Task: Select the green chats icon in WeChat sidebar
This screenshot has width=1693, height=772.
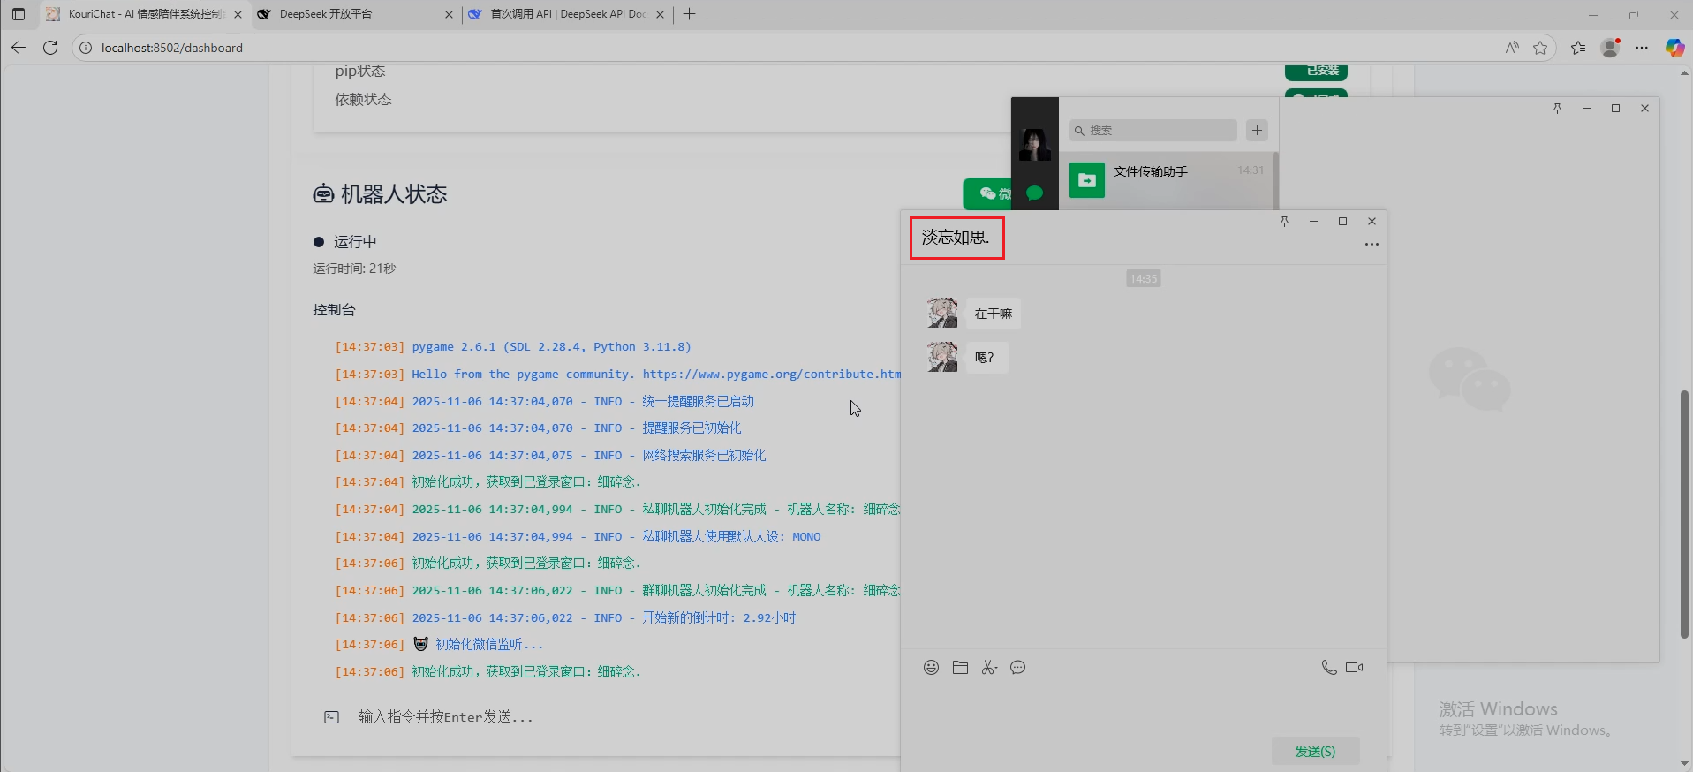Action: point(1034,193)
